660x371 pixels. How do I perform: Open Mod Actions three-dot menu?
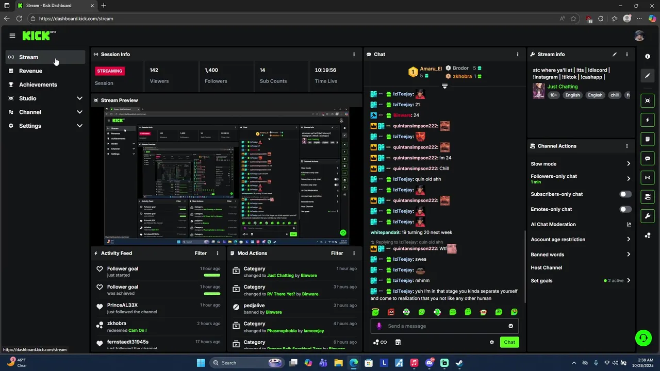[354, 253]
